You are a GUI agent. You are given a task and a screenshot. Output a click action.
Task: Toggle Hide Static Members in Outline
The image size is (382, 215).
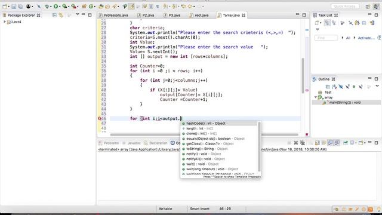coord(347,87)
